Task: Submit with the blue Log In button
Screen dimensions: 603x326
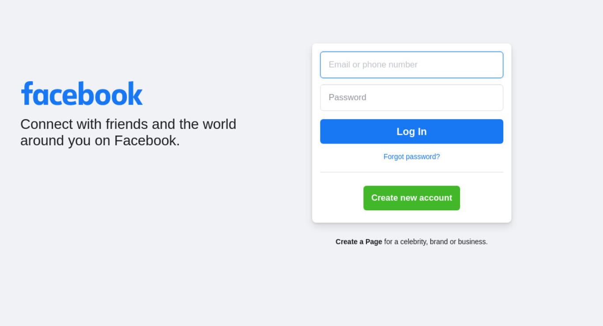Action: [x=411, y=132]
